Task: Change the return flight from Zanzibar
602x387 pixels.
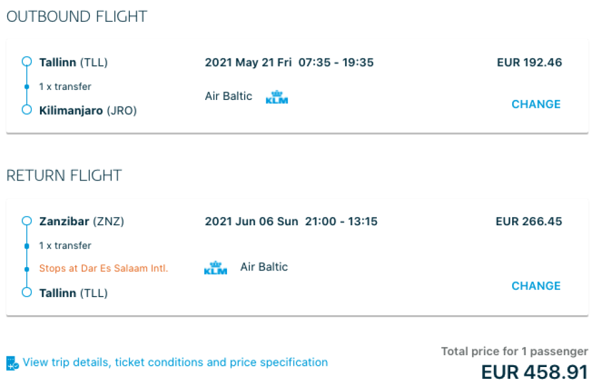Action: pyautogui.click(x=536, y=286)
